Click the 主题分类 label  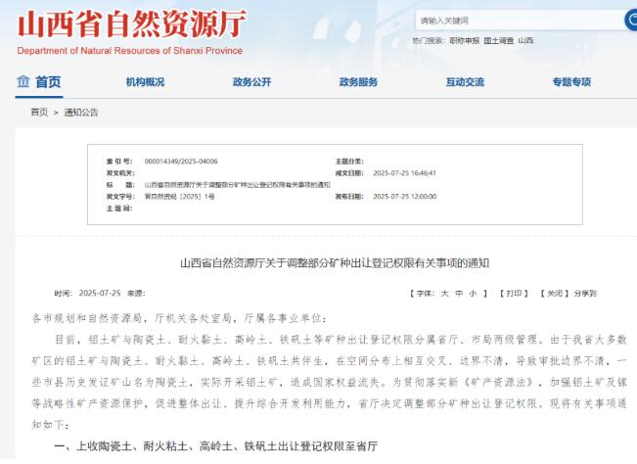click(349, 162)
